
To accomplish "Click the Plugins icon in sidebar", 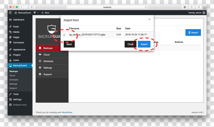I will pos(10,55).
